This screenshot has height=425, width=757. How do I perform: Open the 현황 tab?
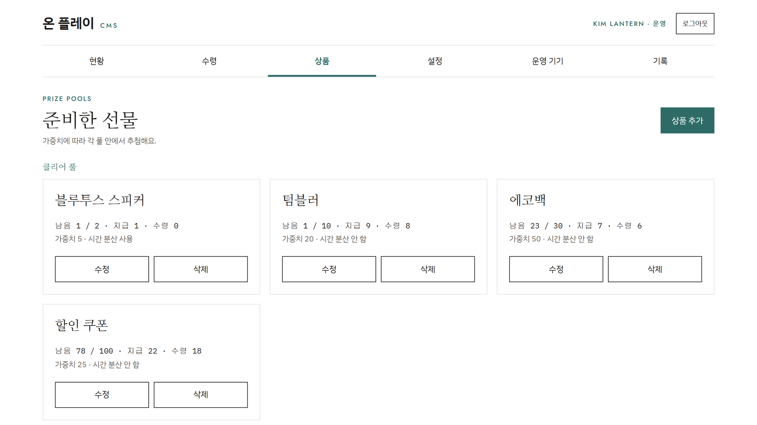[96, 61]
